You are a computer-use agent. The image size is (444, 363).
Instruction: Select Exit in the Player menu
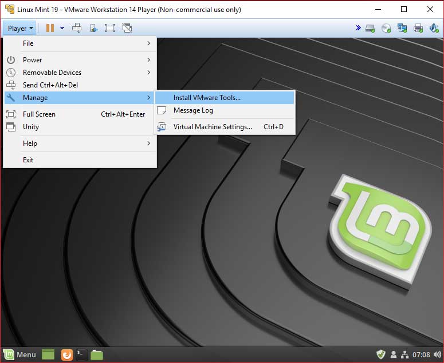(x=80, y=160)
